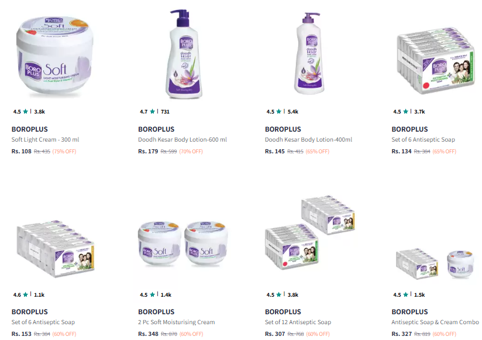Click the star icon next to 5.4k reviews
482x340 pixels.
click(x=279, y=112)
